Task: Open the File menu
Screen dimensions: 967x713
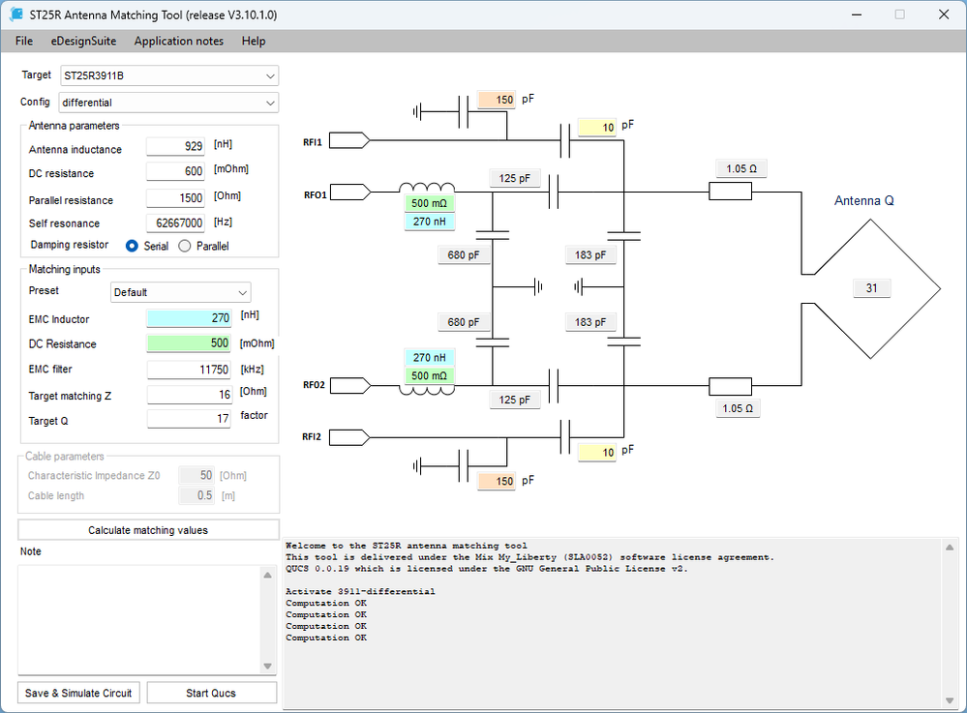Action: (24, 42)
